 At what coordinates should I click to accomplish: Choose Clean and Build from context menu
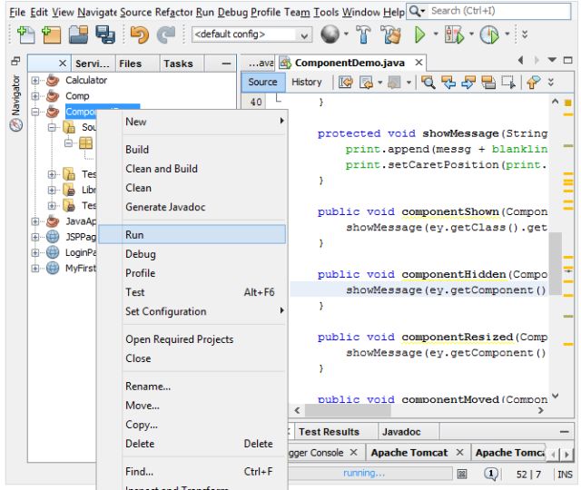click(x=192, y=169)
